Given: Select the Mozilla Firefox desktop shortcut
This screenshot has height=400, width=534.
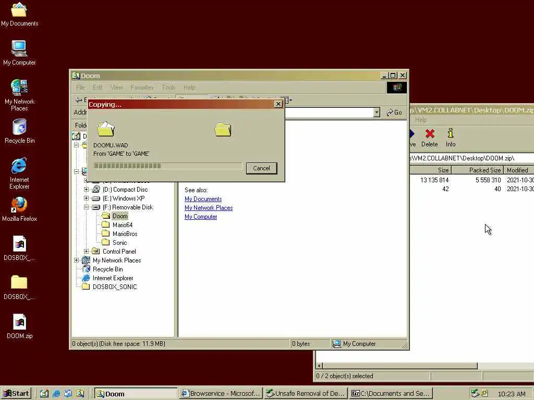Looking at the screenshot, I should coord(19,209).
